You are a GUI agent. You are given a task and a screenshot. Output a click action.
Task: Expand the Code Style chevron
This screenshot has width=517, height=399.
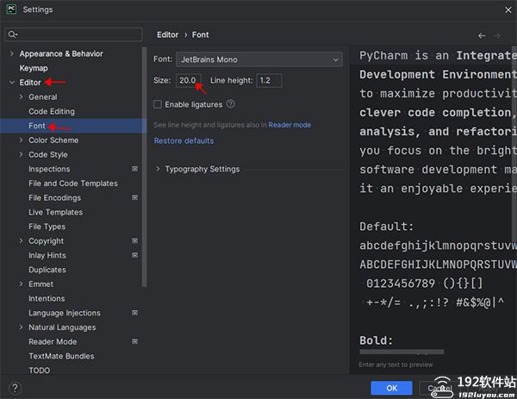point(21,154)
